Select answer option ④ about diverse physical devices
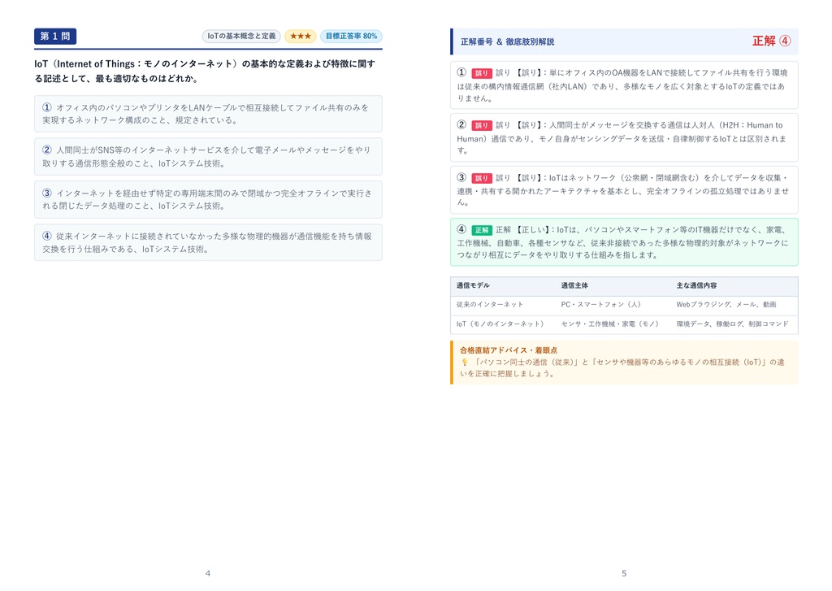832x591 pixels. pos(208,242)
